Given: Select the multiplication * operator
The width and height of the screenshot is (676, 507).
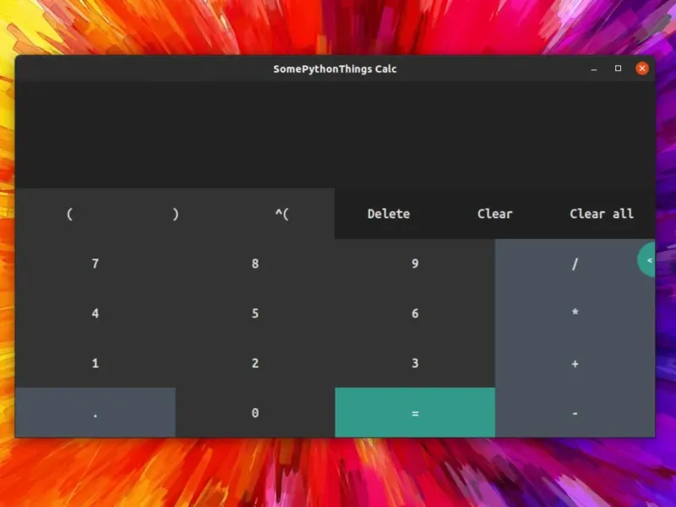Looking at the screenshot, I should pyautogui.click(x=575, y=313).
